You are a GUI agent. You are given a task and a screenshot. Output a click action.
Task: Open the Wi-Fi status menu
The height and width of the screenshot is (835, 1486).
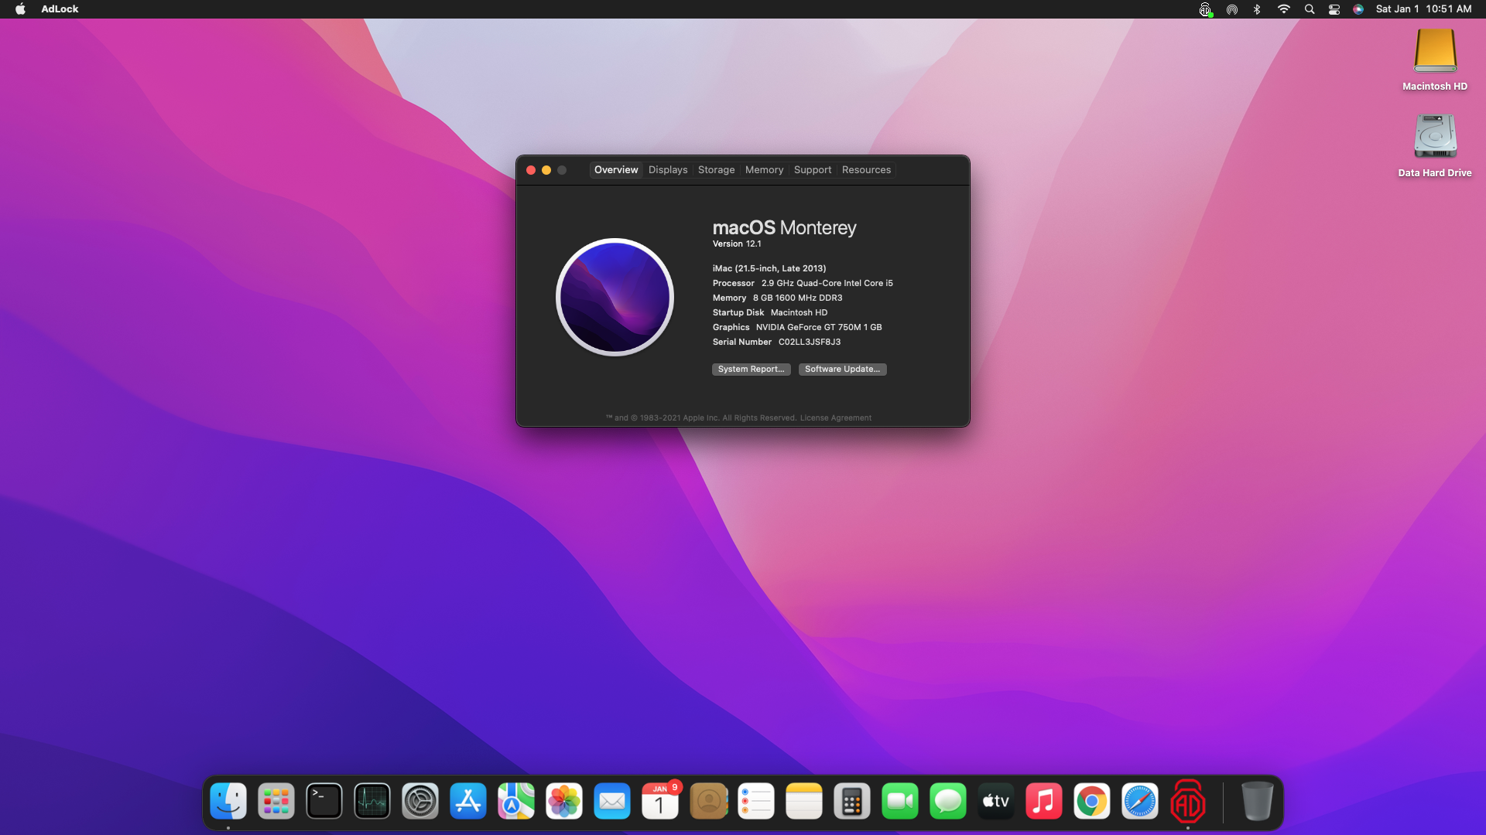(1283, 9)
